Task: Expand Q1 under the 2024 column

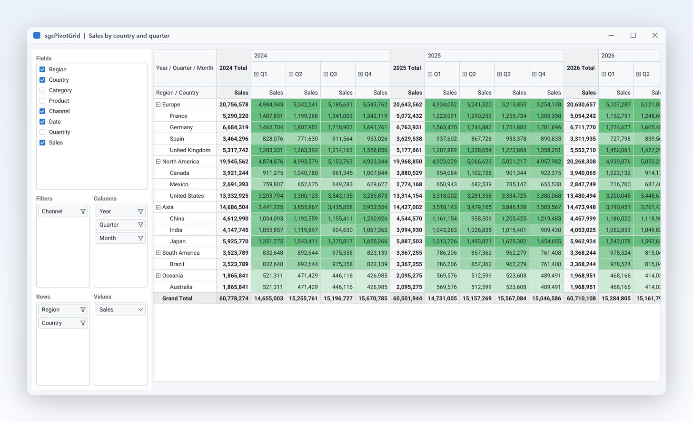Action: tap(256, 74)
